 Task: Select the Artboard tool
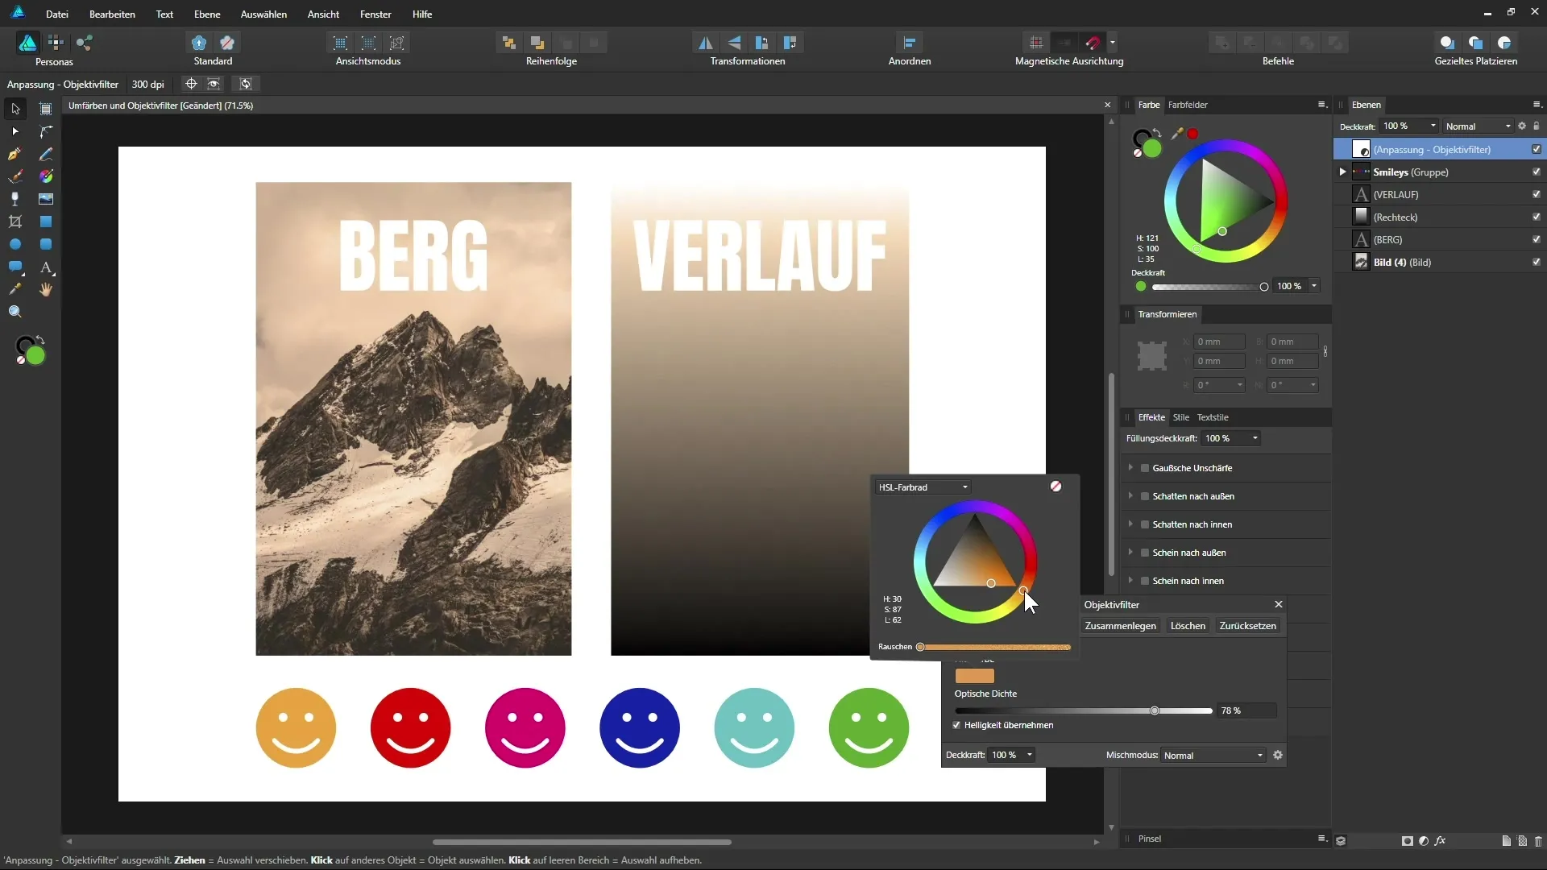click(46, 109)
